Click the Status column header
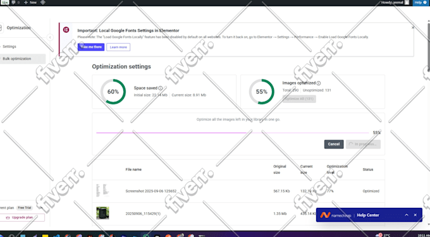The height and width of the screenshot is (237, 430). pyautogui.click(x=368, y=169)
